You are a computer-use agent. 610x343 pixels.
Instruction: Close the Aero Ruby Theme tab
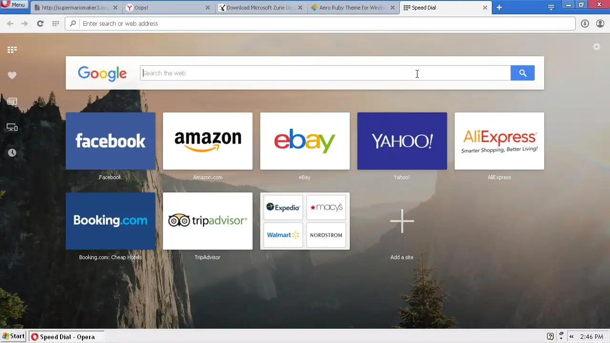[x=393, y=8]
